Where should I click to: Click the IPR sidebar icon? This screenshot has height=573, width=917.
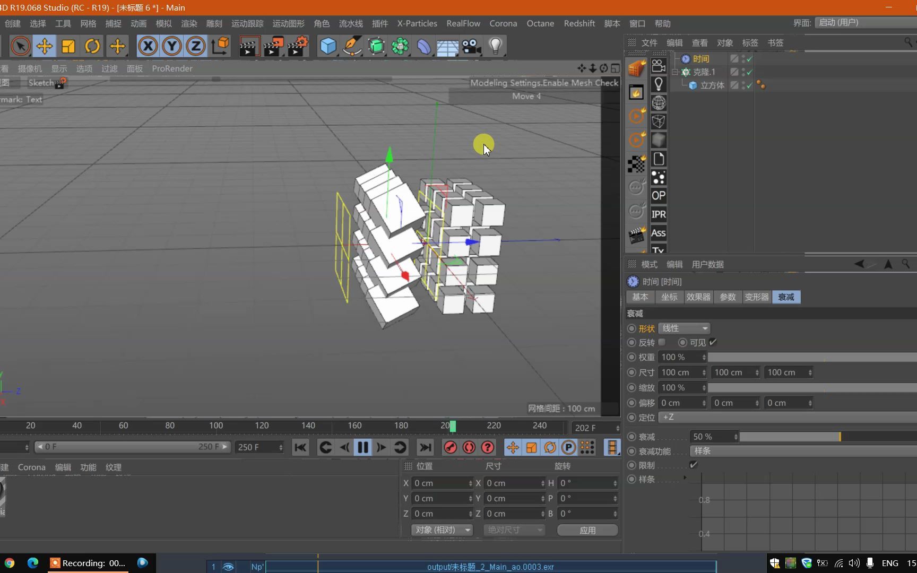click(x=658, y=214)
